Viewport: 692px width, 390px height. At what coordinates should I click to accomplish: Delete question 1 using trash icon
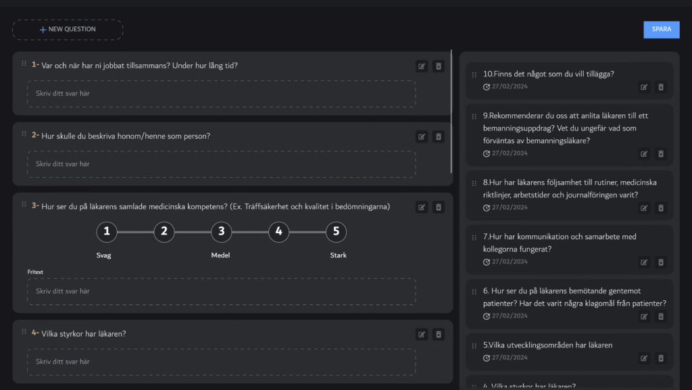tap(439, 66)
